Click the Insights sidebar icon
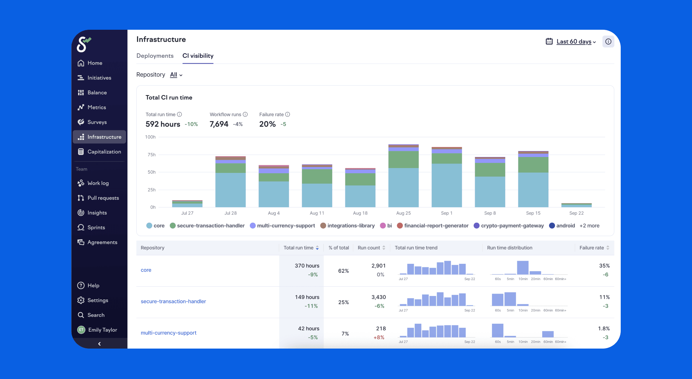 pyautogui.click(x=81, y=213)
